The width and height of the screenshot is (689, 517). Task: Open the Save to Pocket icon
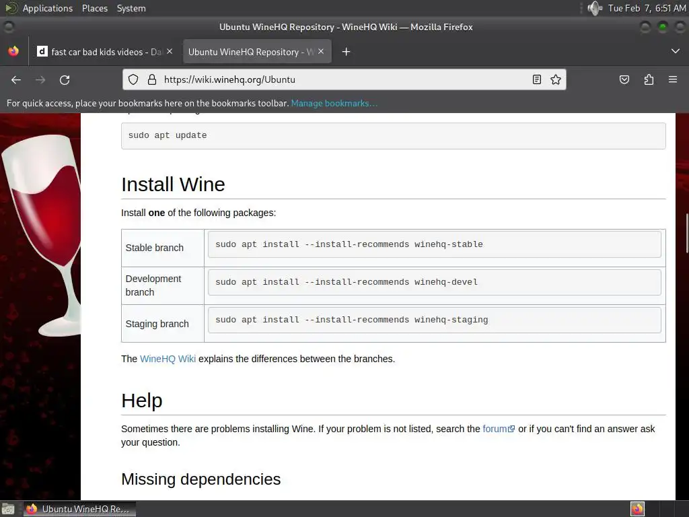624,79
